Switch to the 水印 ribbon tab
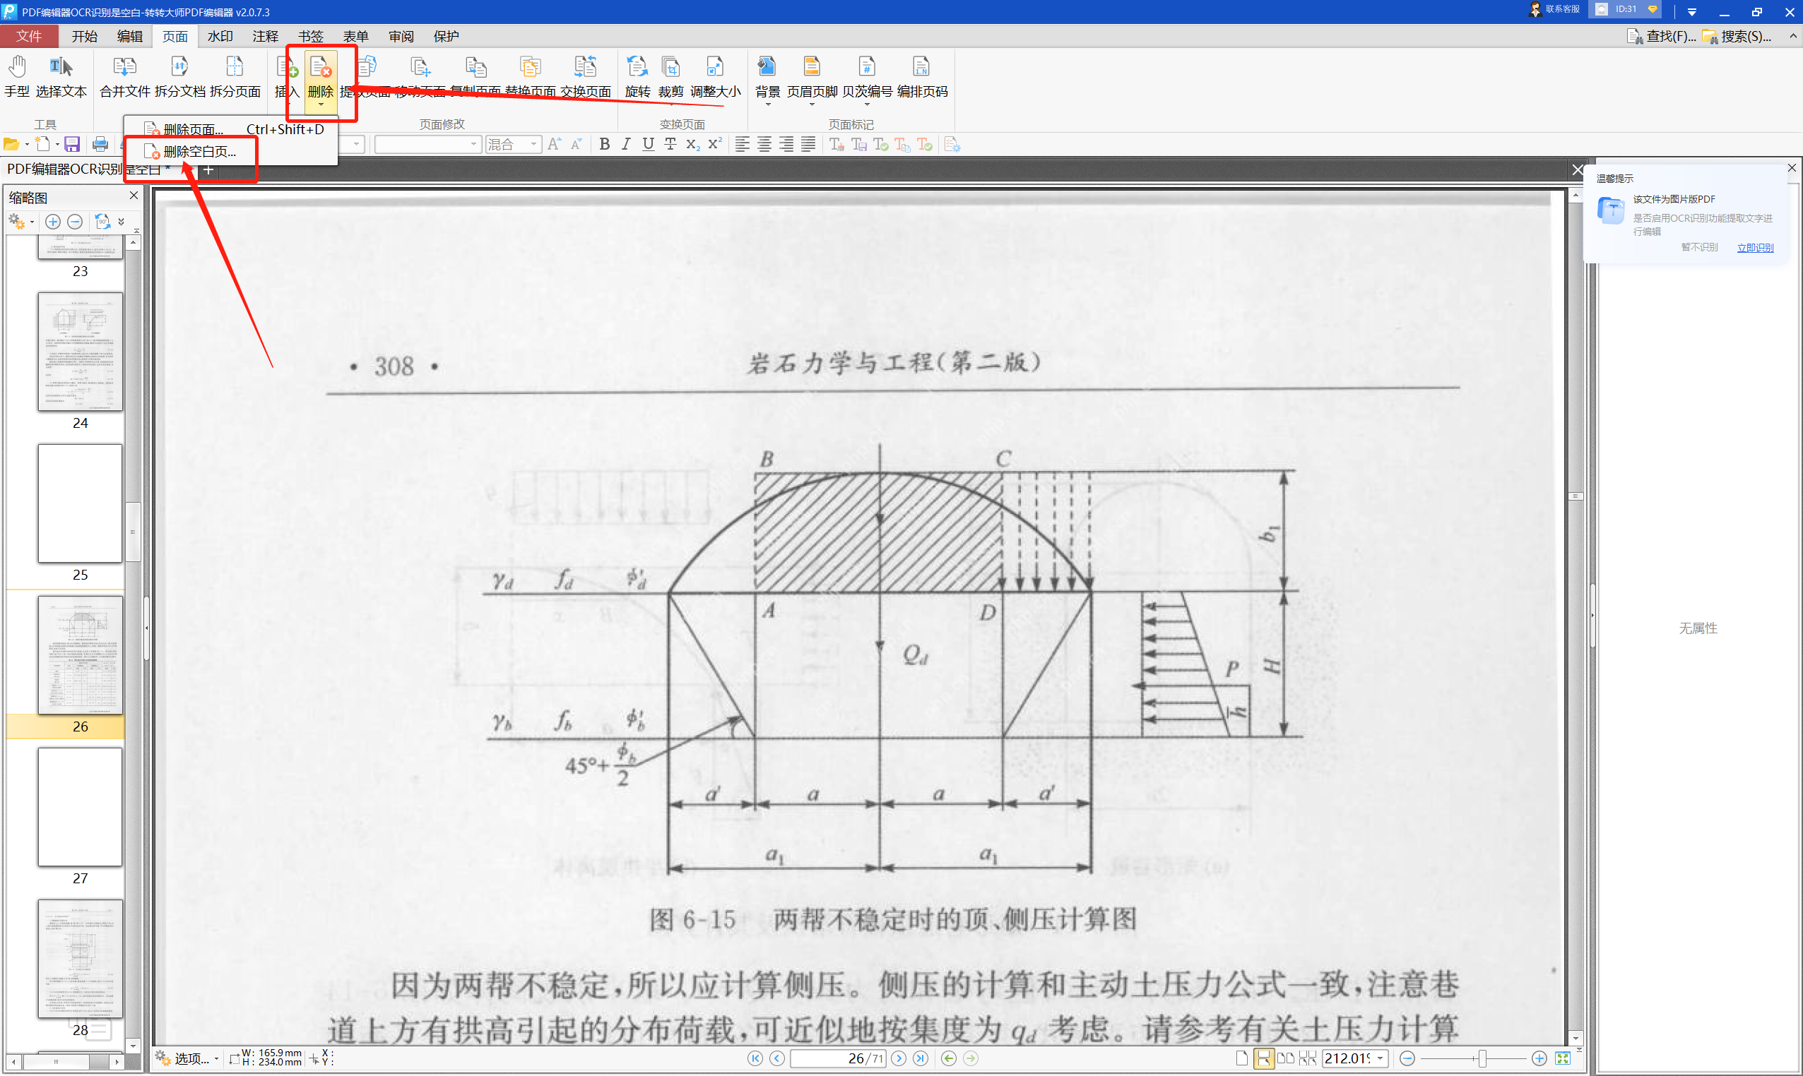Viewport: 1803px width, 1076px height. tap(220, 35)
